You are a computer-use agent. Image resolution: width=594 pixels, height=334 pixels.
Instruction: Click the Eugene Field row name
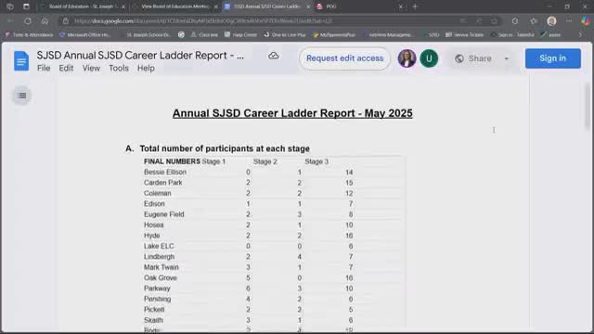[163, 214]
